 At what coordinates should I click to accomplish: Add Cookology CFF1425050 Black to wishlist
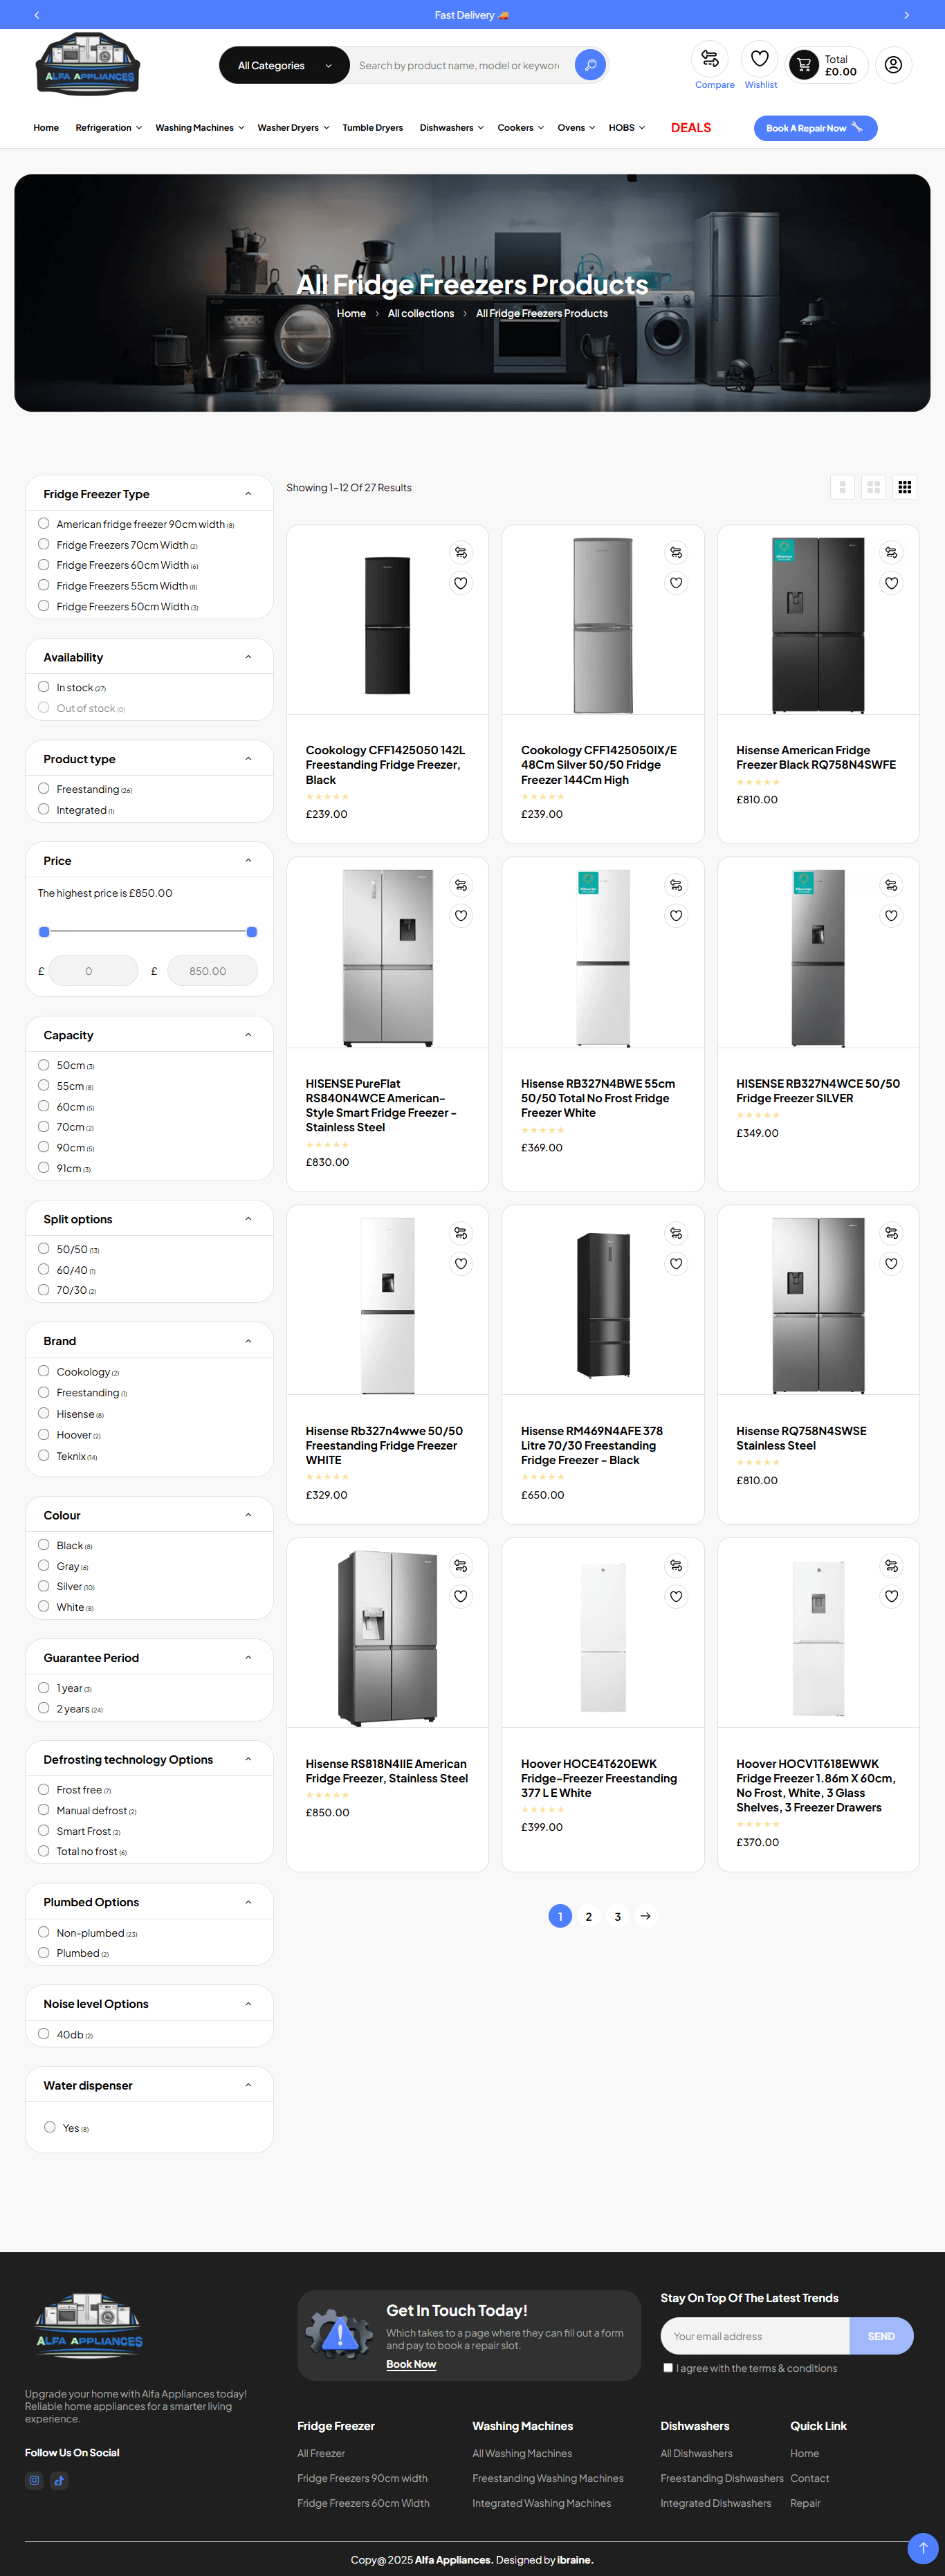tap(460, 583)
